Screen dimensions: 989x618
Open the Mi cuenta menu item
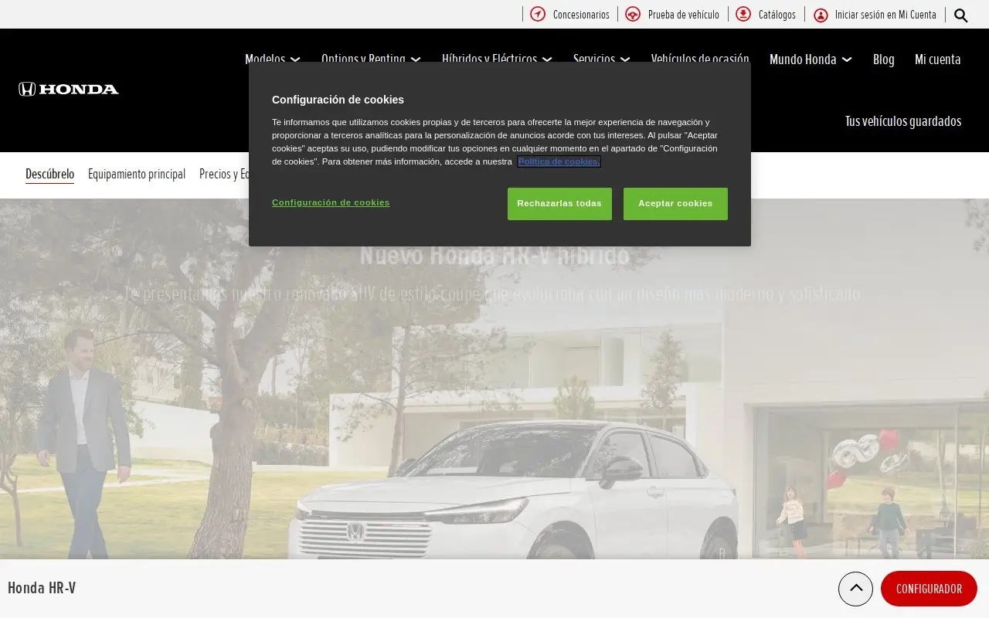(x=938, y=59)
